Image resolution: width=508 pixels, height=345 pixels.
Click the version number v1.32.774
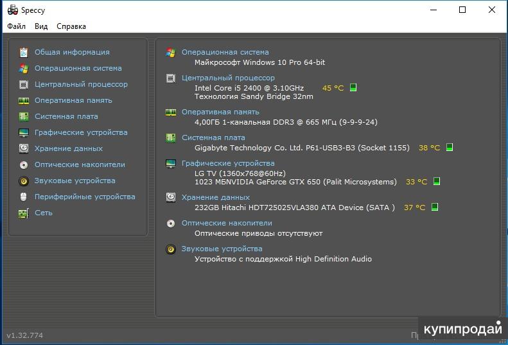point(25,335)
